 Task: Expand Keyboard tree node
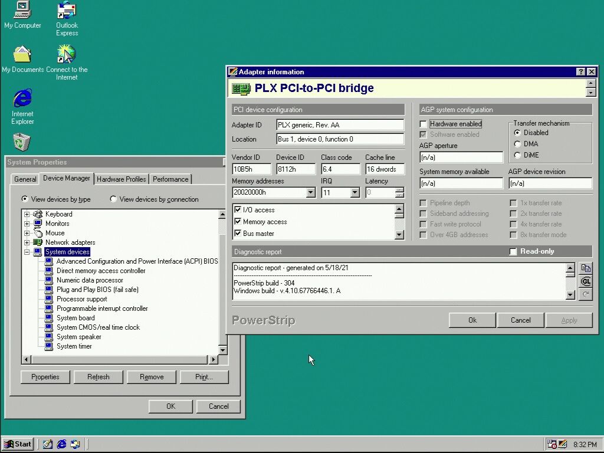click(x=27, y=214)
